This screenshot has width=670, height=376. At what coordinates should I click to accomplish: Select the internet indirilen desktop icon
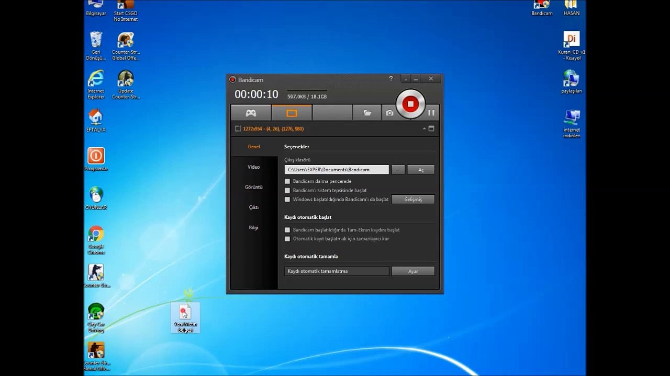point(572,124)
